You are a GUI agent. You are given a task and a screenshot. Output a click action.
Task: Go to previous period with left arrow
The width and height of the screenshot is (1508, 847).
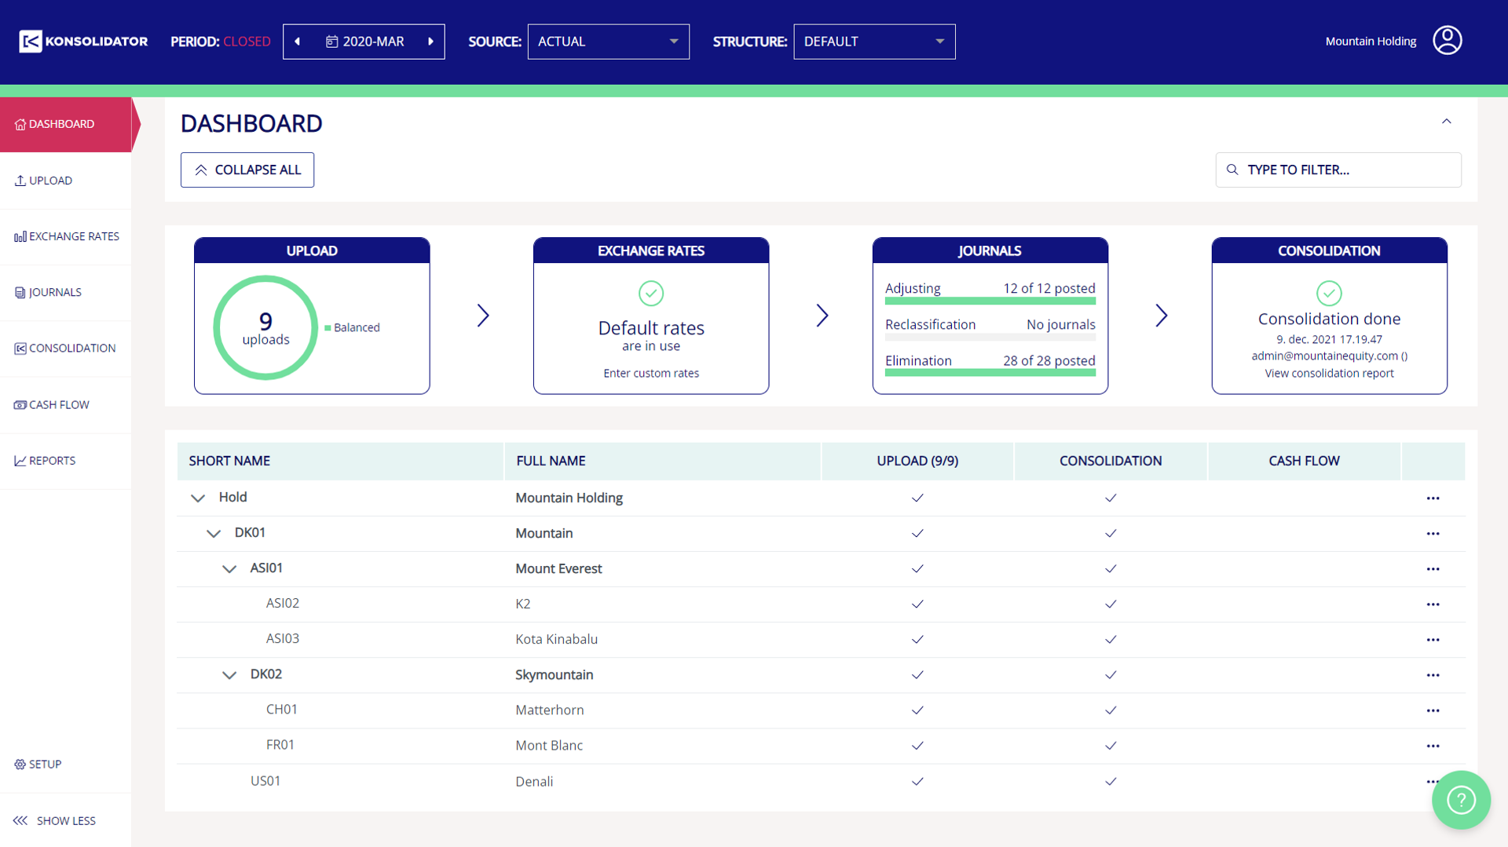click(x=298, y=42)
